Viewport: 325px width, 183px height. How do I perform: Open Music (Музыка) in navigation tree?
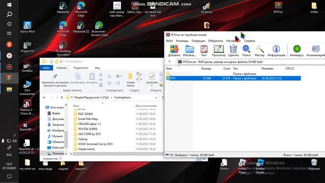[x=55, y=136]
